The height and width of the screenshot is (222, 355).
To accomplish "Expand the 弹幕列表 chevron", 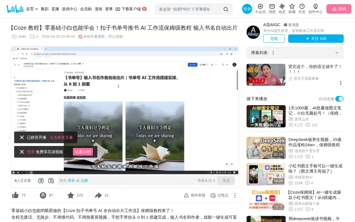I will coord(337,53).
